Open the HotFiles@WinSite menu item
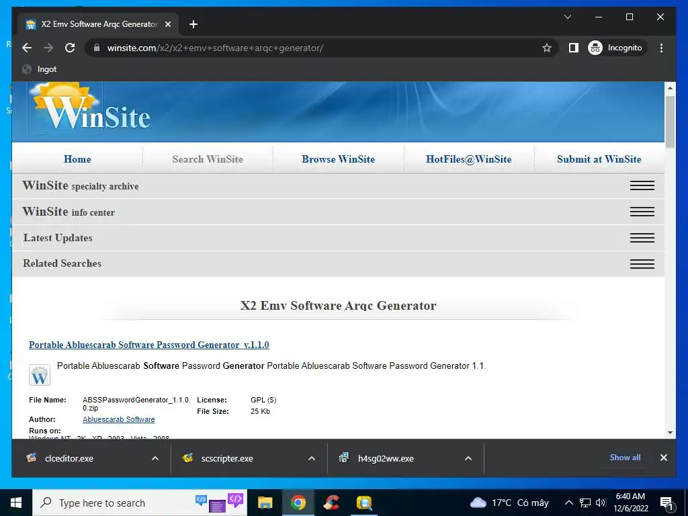 coord(468,159)
